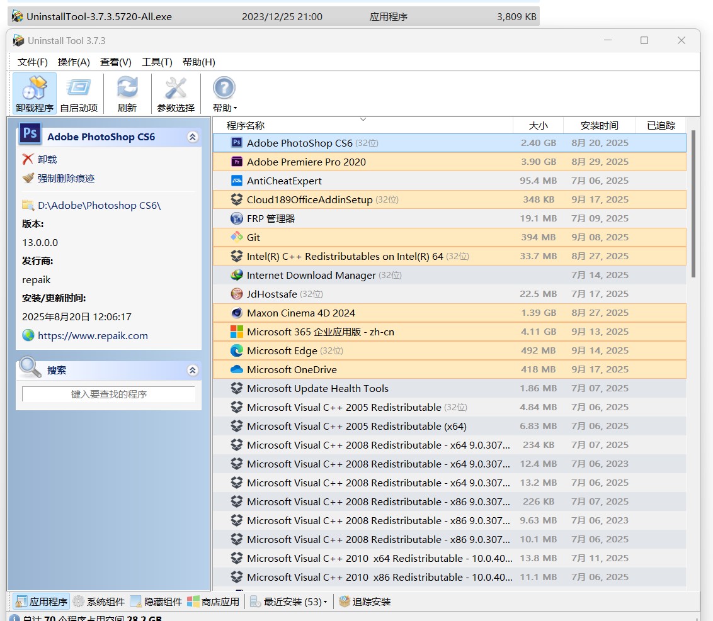Select the Microsoft Edge icon in list
713x621 pixels.
click(x=237, y=350)
